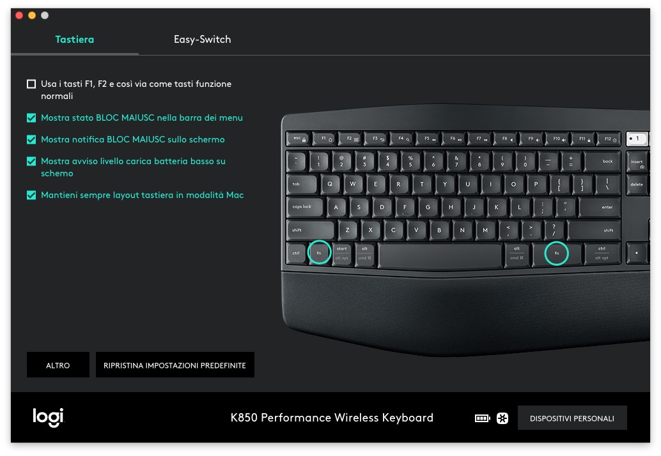The height and width of the screenshot is (456, 661).
Task: Click the logi logo
Action: (48, 417)
